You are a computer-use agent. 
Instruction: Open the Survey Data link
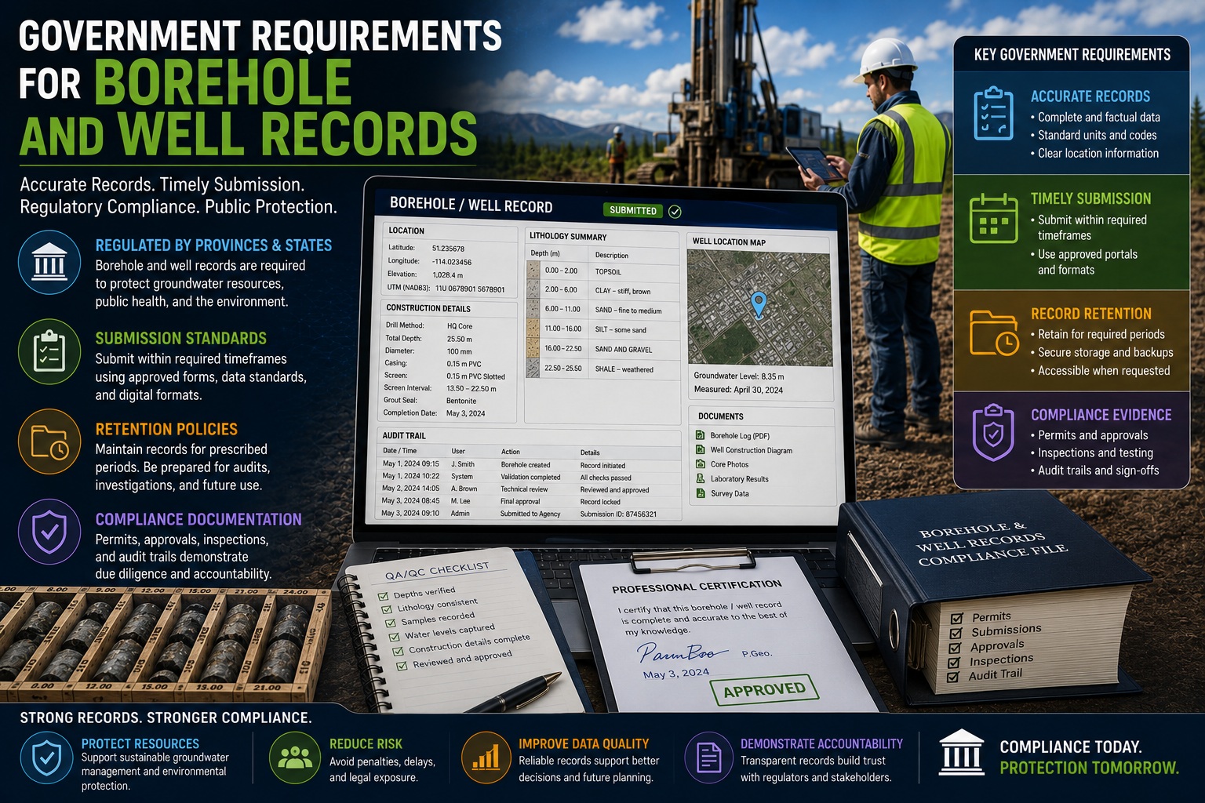[x=730, y=493]
